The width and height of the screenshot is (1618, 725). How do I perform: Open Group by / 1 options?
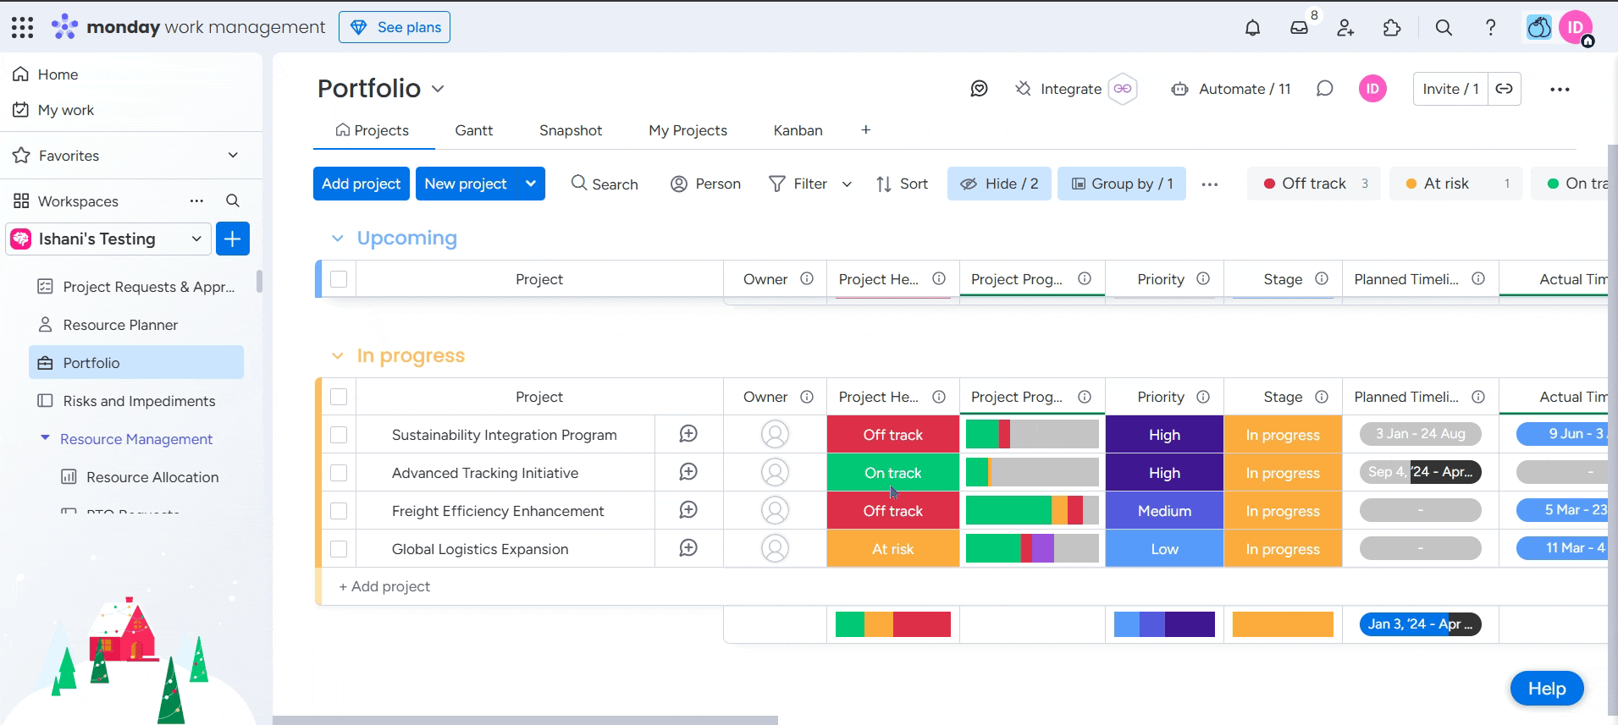point(1122,184)
